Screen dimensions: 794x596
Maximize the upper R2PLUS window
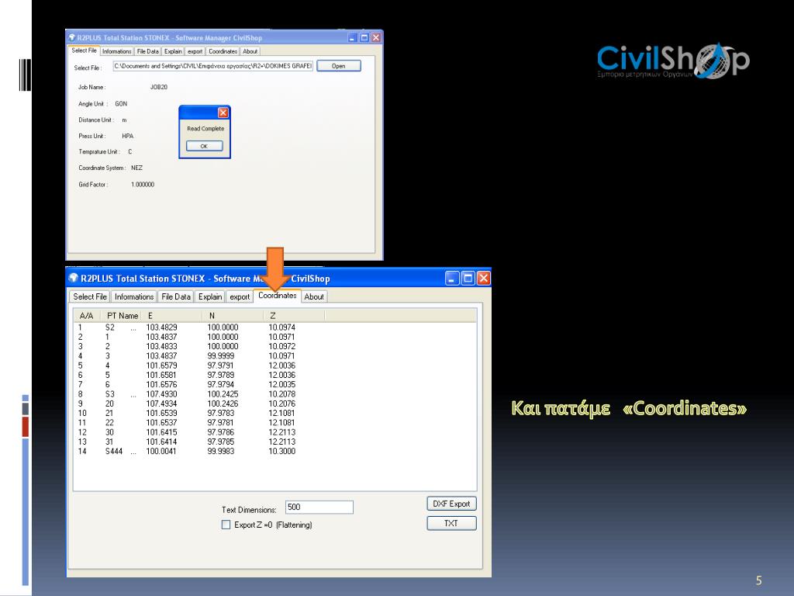point(364,37)
